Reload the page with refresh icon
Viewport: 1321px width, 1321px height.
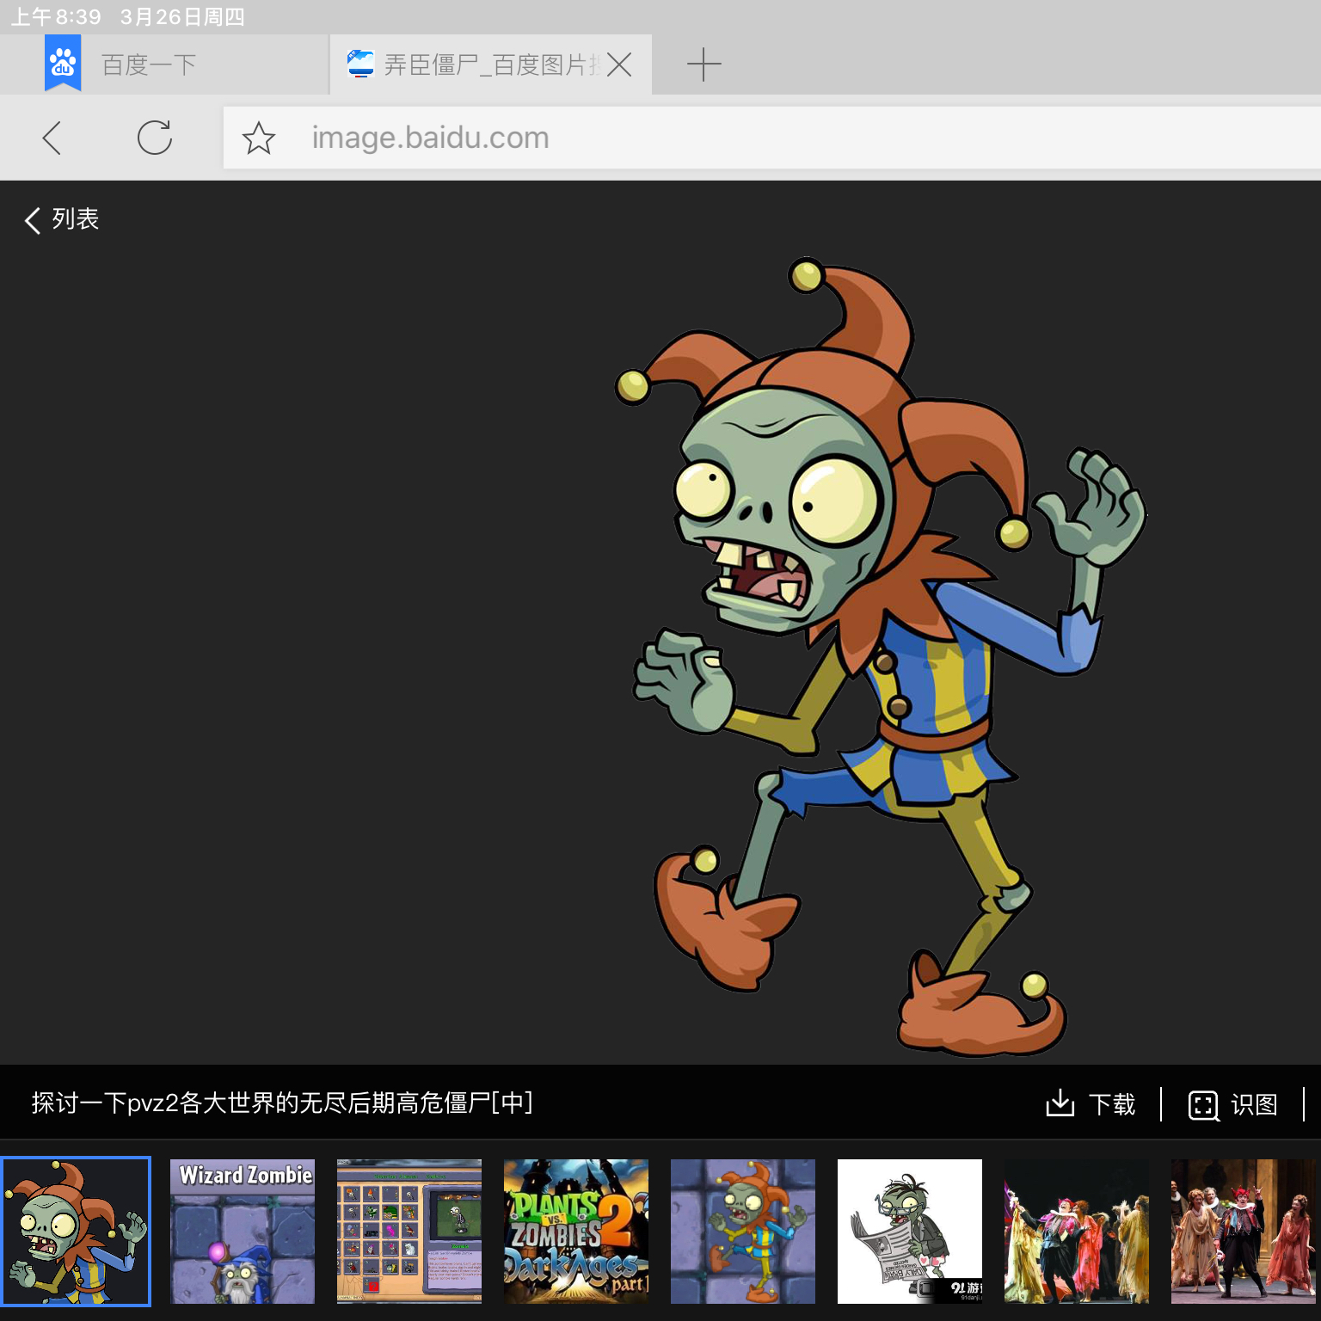(155, 138)
